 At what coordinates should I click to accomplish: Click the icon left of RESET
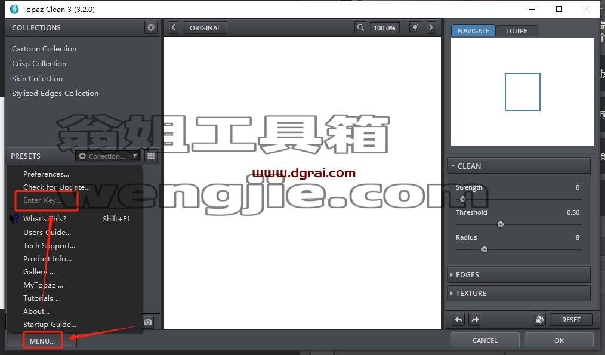539,320
